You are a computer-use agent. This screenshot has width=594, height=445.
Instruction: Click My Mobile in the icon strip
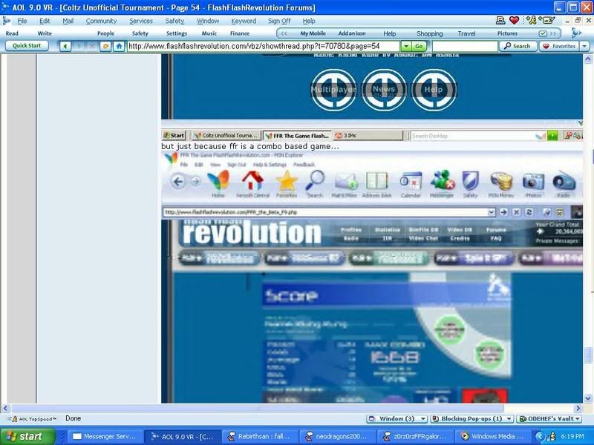[x=313, y=33]
